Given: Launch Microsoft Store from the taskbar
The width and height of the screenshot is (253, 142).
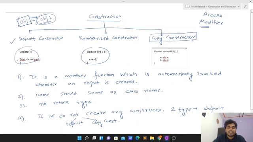Looking at the screenshot, I should (x=116, y=138).
